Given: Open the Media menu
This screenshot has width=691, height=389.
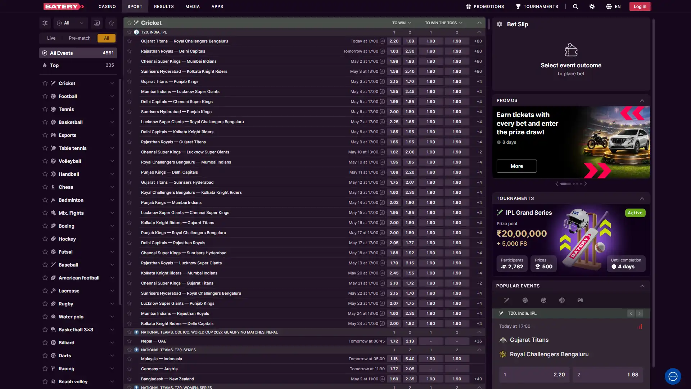Looking at the screenshot, I should click(x=193, y=6).
